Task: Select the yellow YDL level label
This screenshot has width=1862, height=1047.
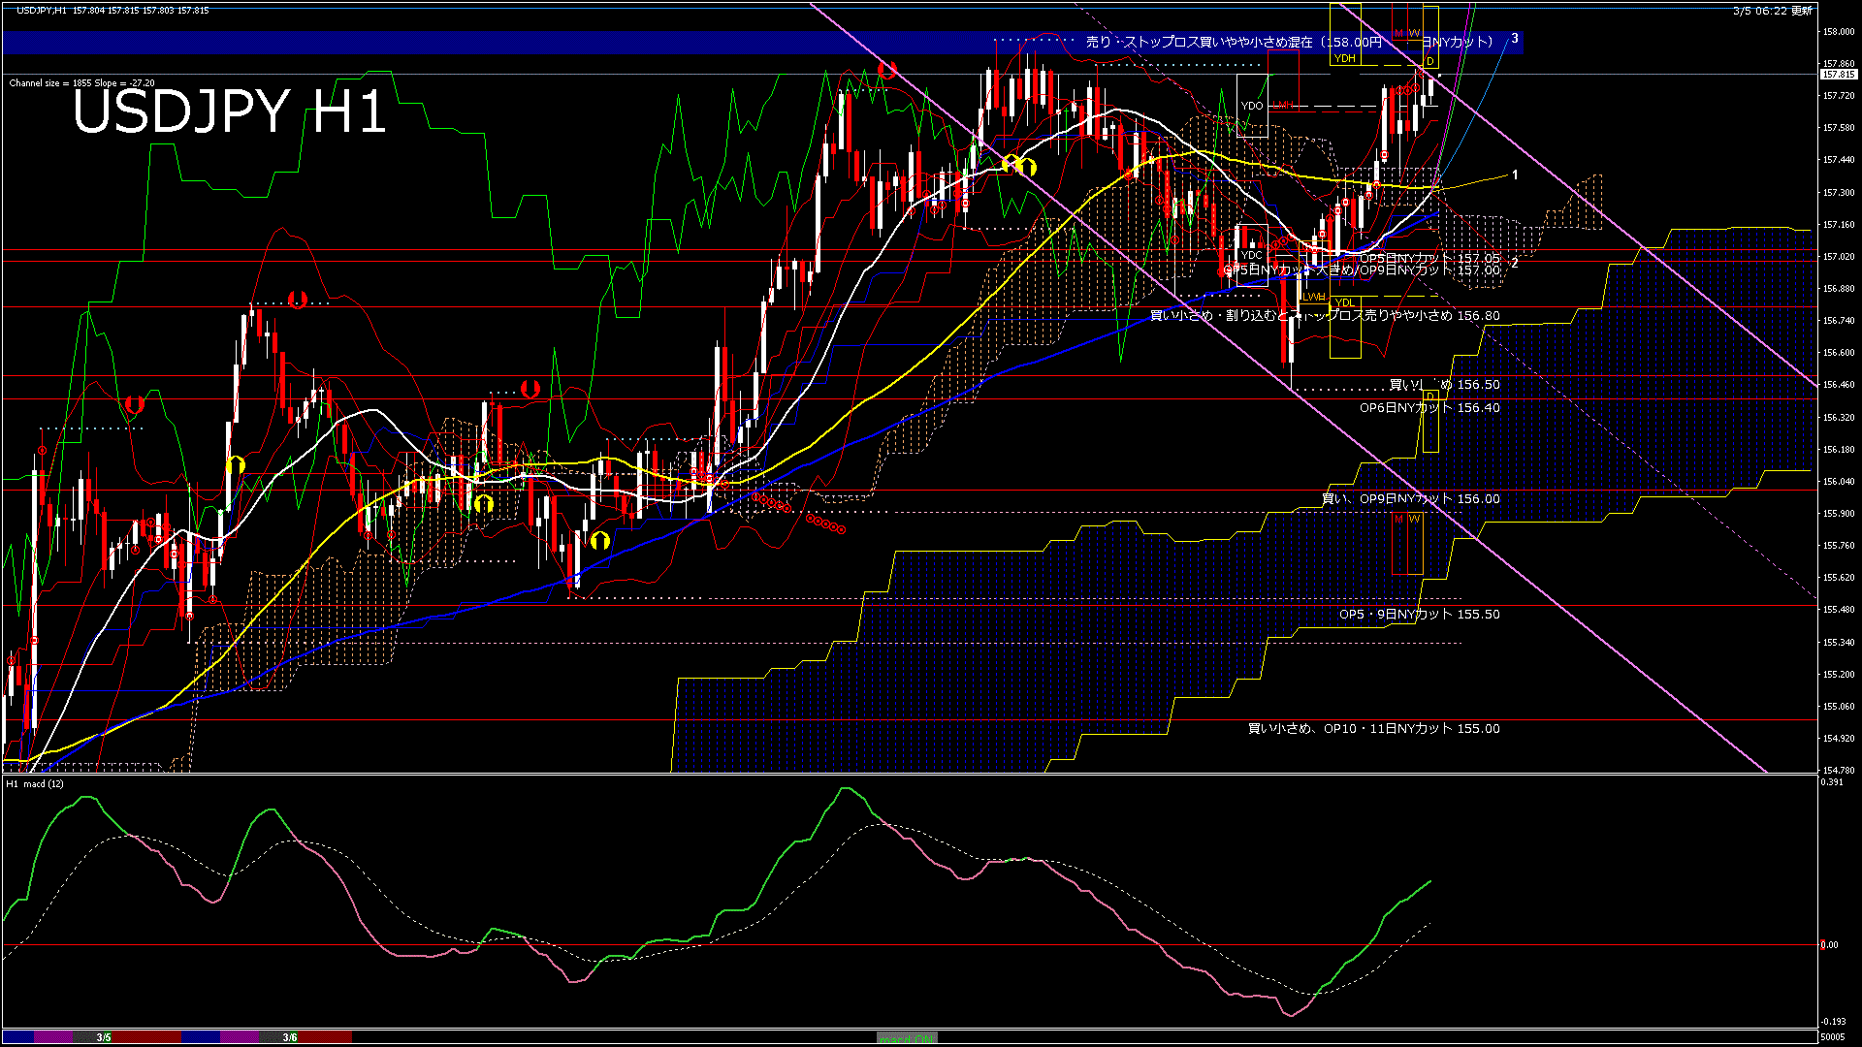Action: (x=1344, y=303)
